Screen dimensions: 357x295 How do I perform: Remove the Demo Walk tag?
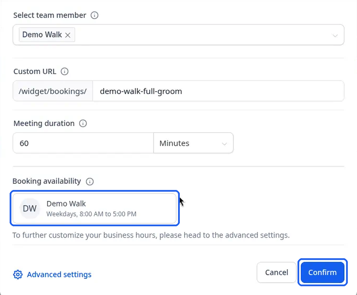[68, 35]
